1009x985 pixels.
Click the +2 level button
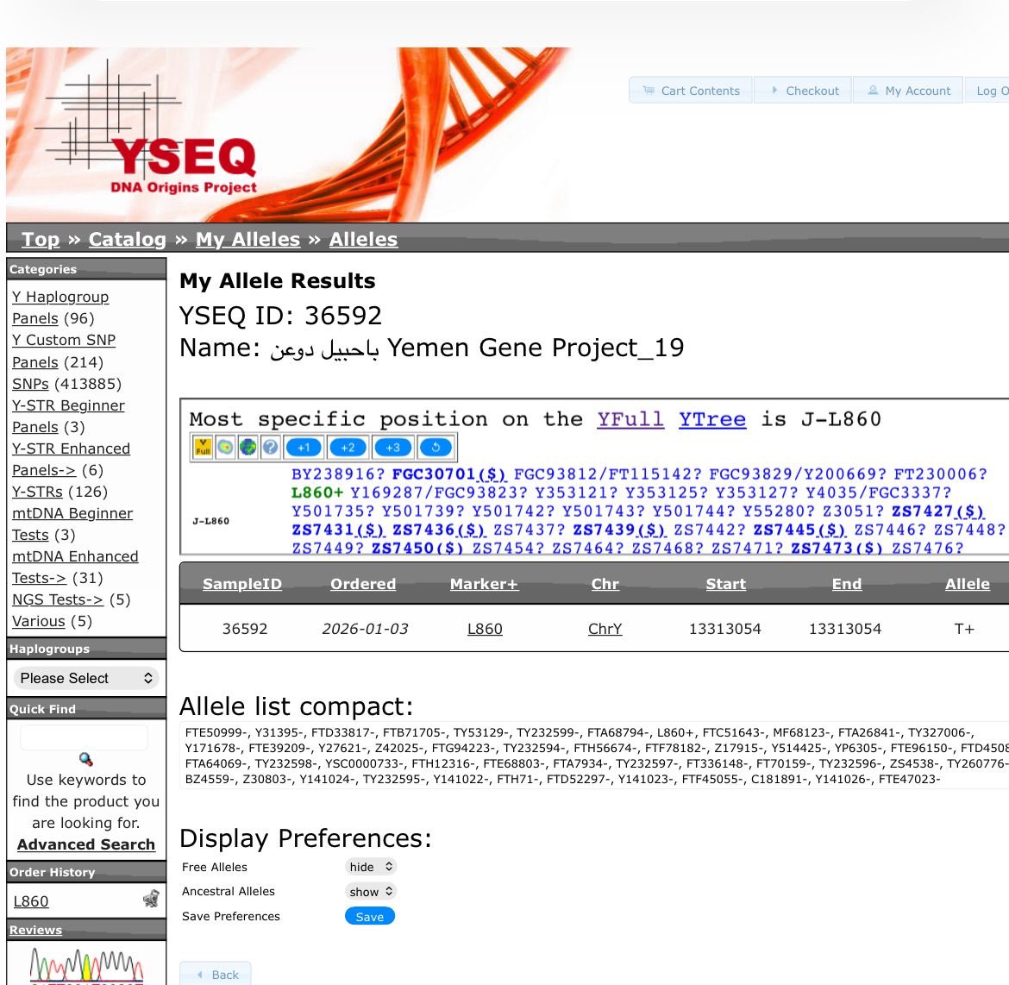click(348, 447)
